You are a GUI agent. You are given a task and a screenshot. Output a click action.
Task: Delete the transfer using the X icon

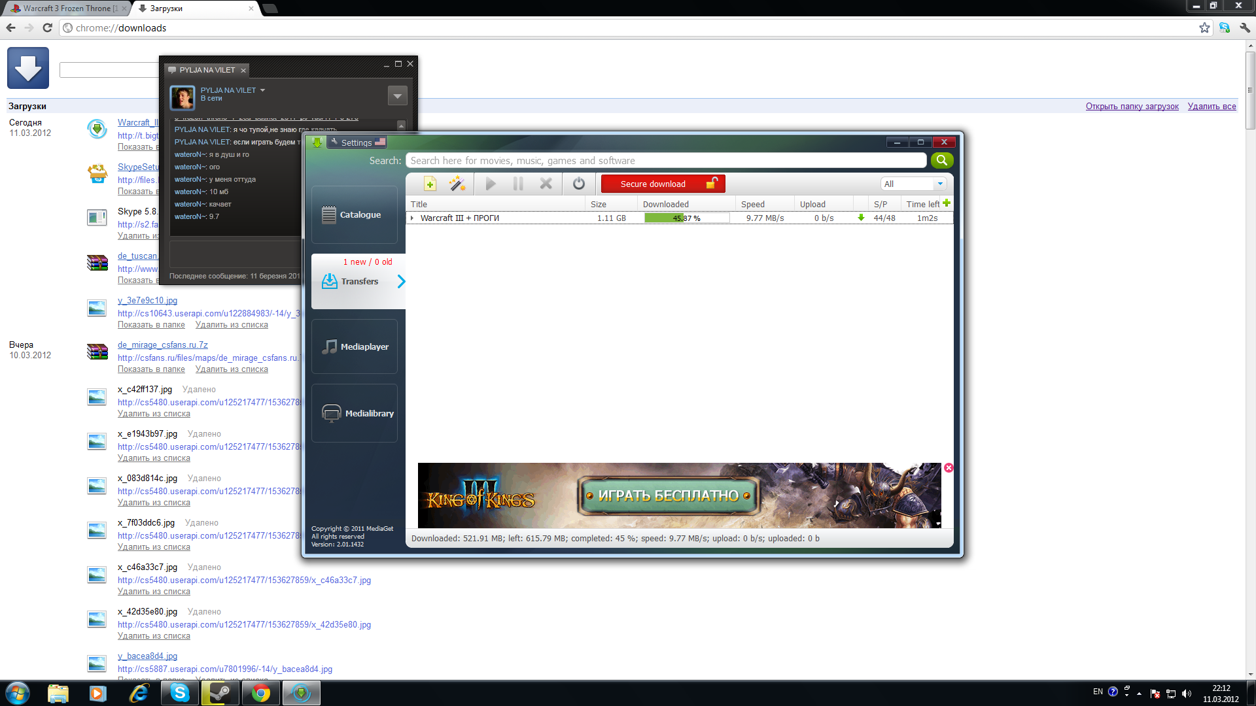(x=546, y=184)
